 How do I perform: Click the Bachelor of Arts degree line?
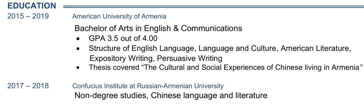pos(158,28)
